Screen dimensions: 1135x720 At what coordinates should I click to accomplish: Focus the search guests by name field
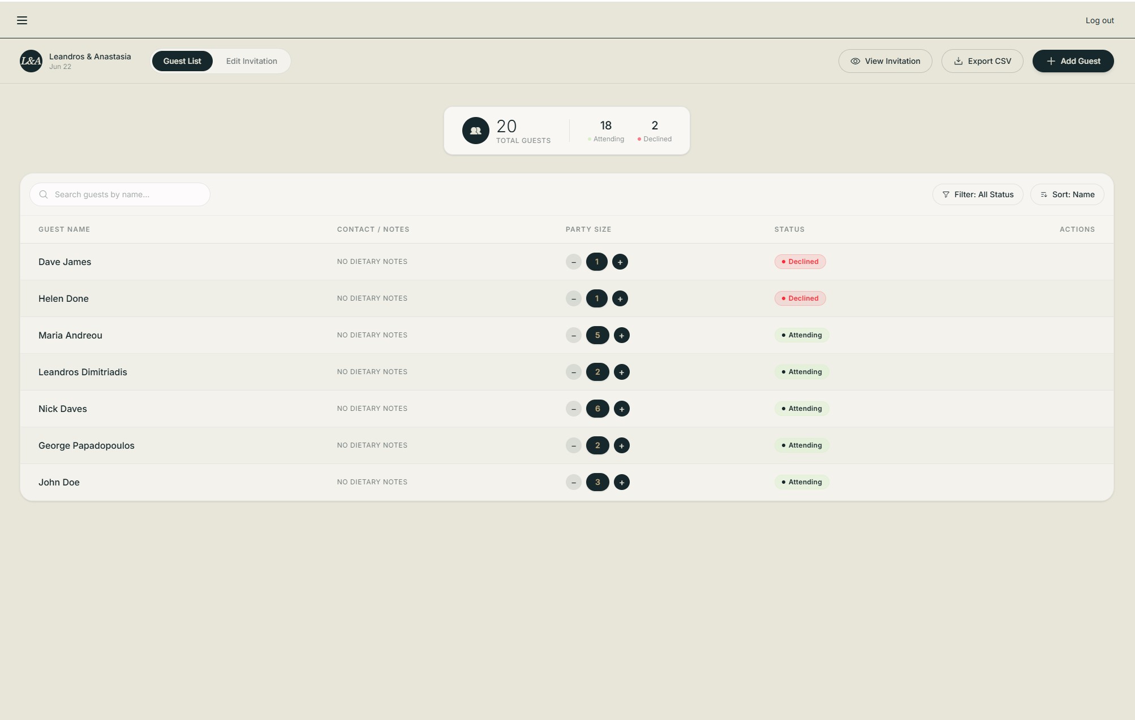pos(120,194)
